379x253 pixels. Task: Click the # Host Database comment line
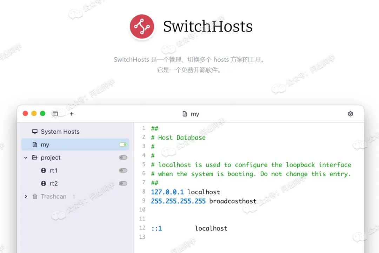(178, 138)
